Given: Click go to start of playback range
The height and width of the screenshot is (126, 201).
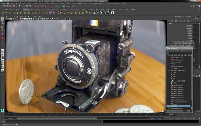Looking at the screenshot, I should [179, 115].
